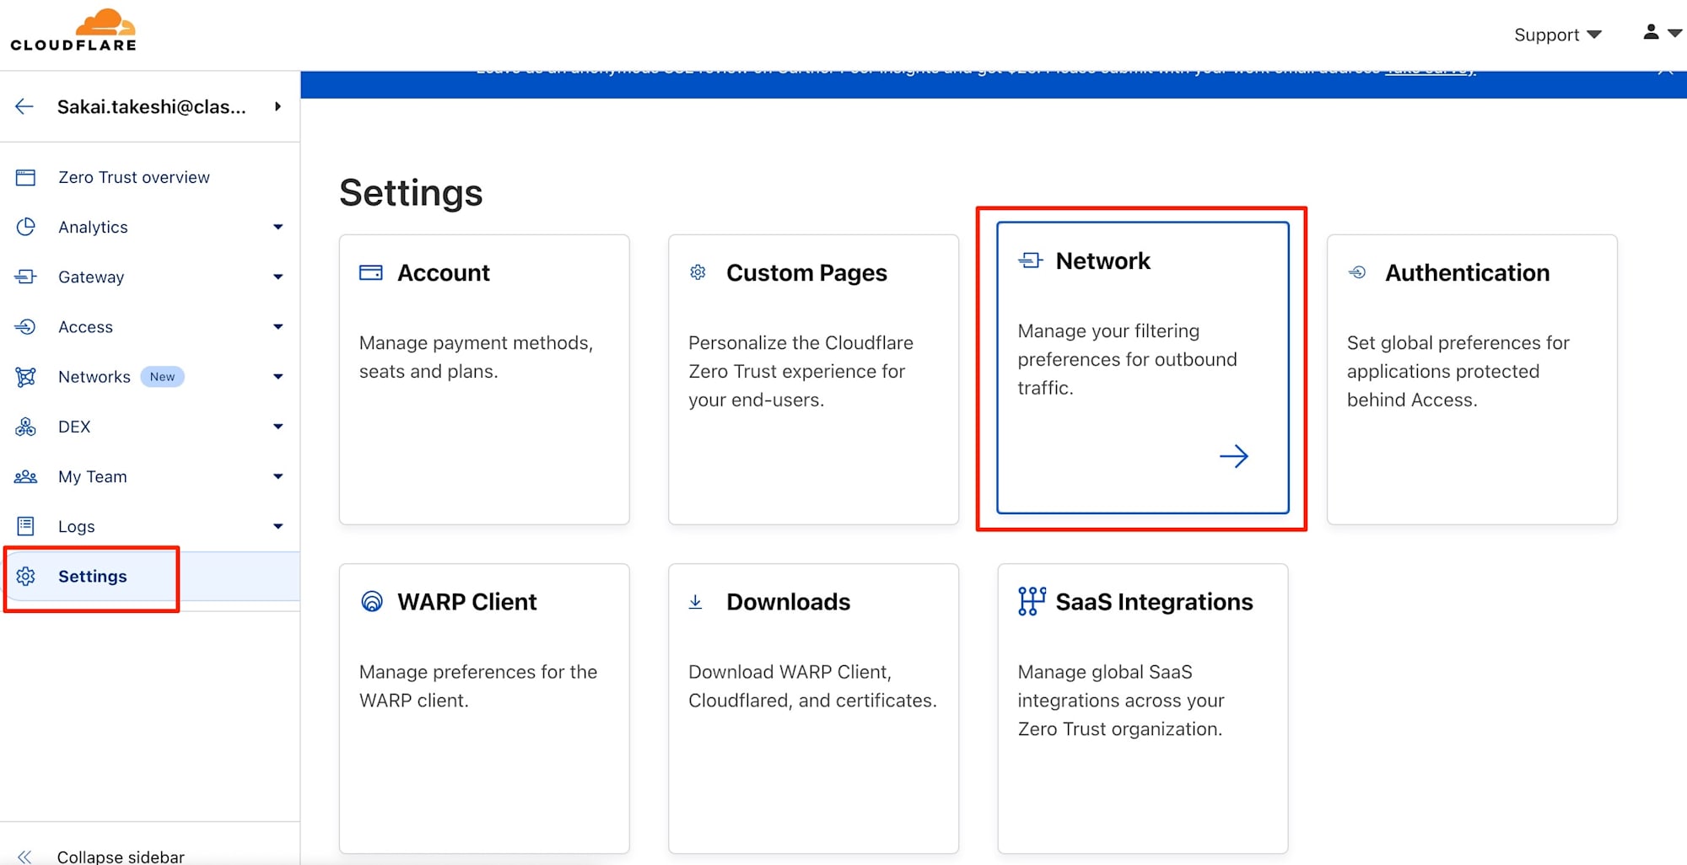Click the Collapse sidebar label
This screenshot has width=1687, height=865.
pos(121,857)
